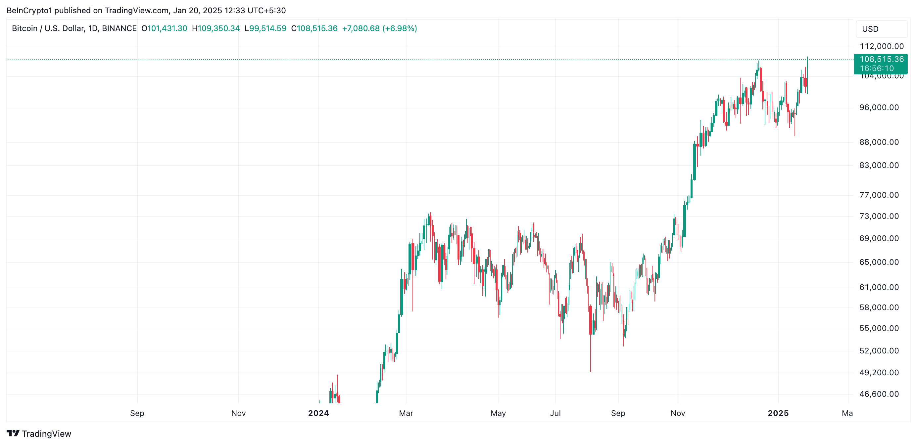The height and width of the screenshot is (445, 917).
Task: Click the Nov label left of 2025
Action: coord(678,413)
